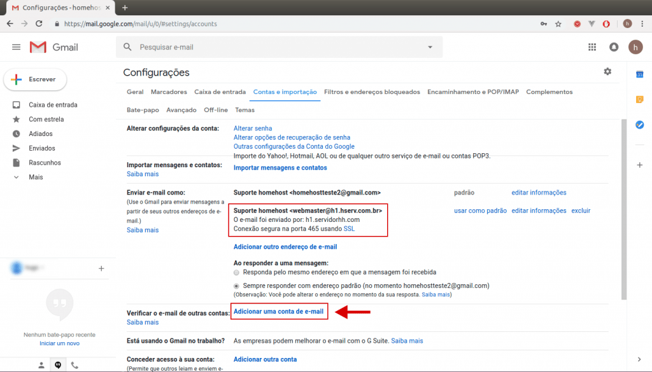The width and height of the screenshot is (652, 372).
Task: Expand the side panel chevron
Action: [639, 359]
